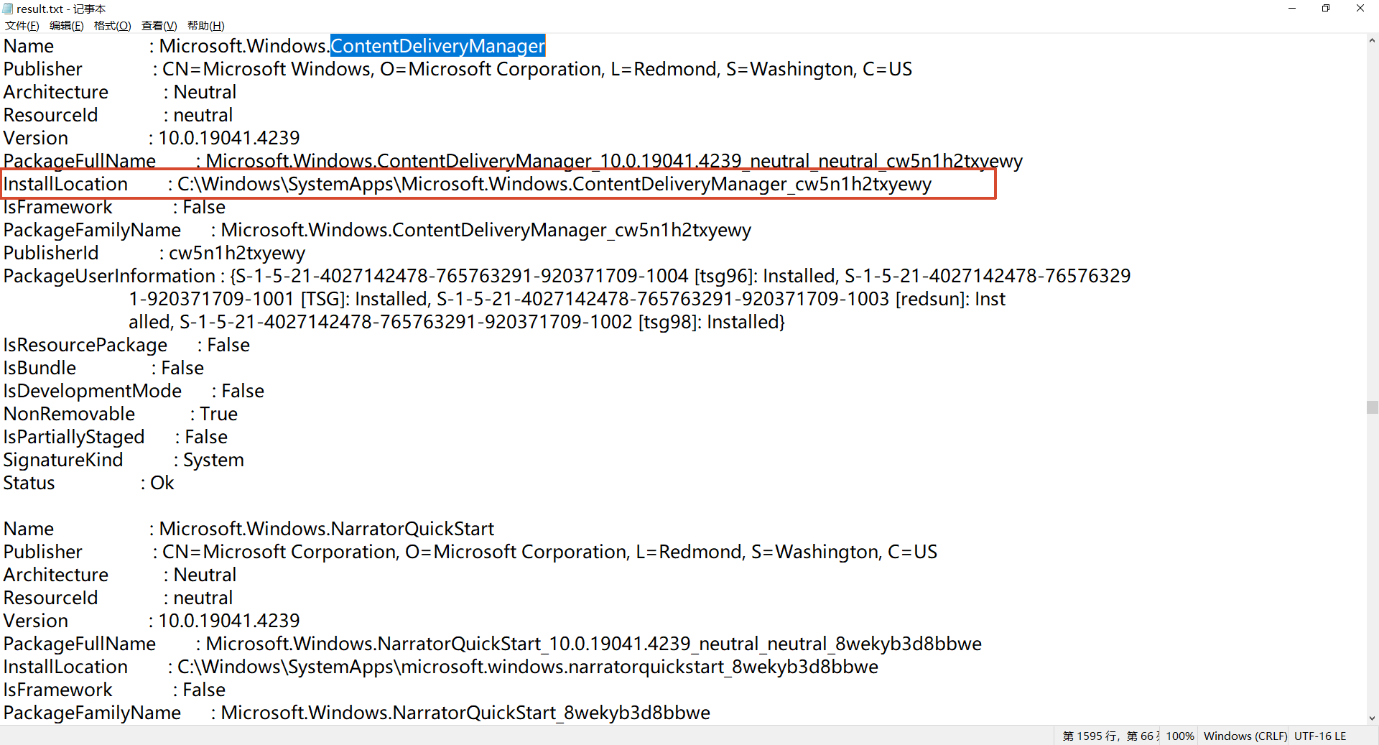
Task: Click the vertical scrollbar thumb
Action: [1372, 407]
